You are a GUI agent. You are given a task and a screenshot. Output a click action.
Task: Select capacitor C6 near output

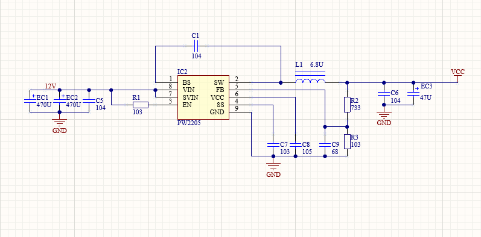point(384,93)
